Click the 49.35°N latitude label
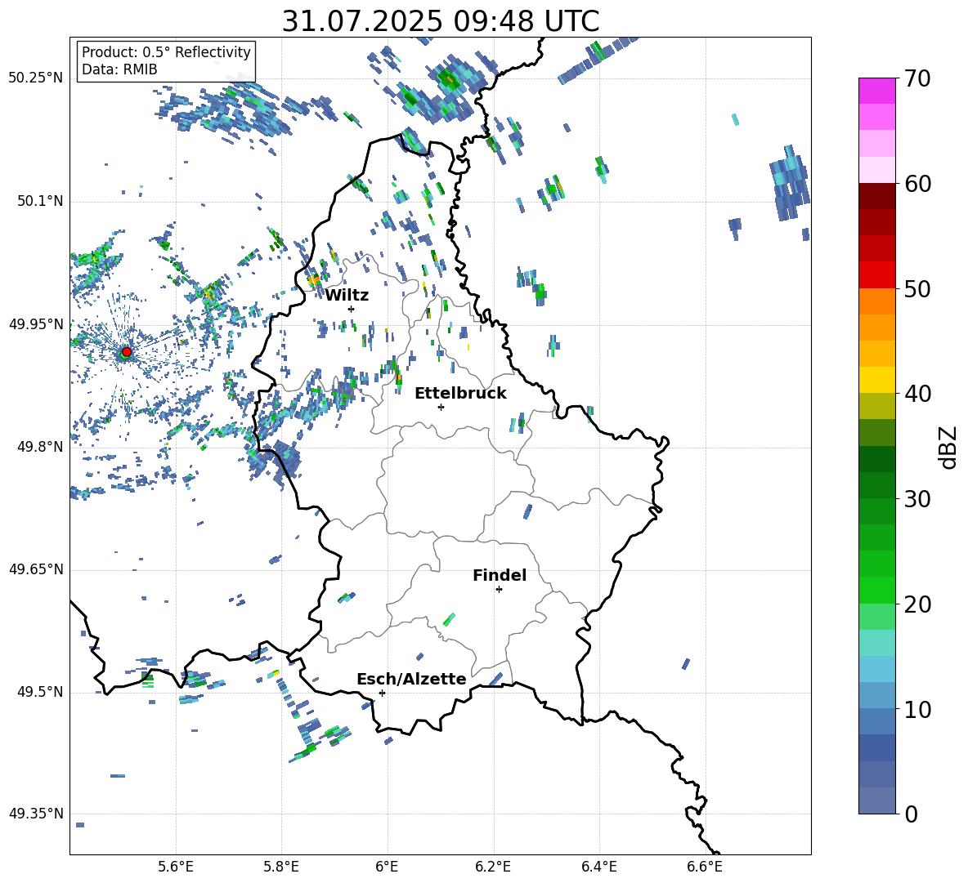The width and height of the screenshot is (968, 883). tap(36, 814)
